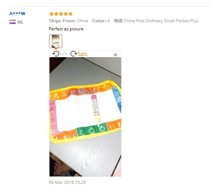The height and width of the screenshot is (186, 212).
Task: Click the second orange rating star
Action: coord(56,14)
